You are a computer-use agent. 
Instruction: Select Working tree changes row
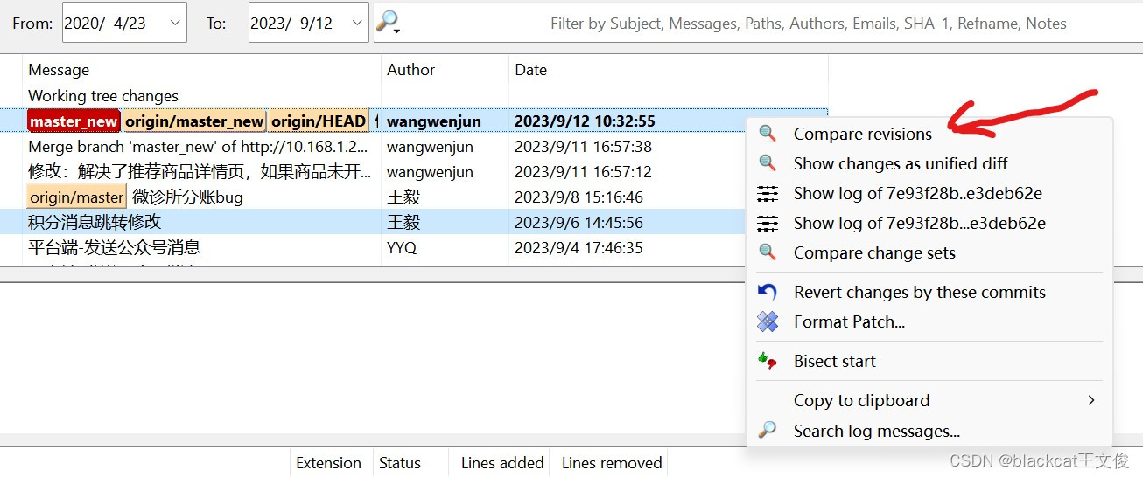(x=414, y=96)
